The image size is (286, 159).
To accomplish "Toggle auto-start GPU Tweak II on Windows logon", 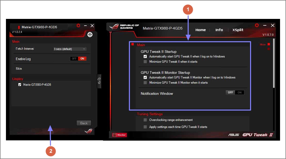I will click(145, 57).
